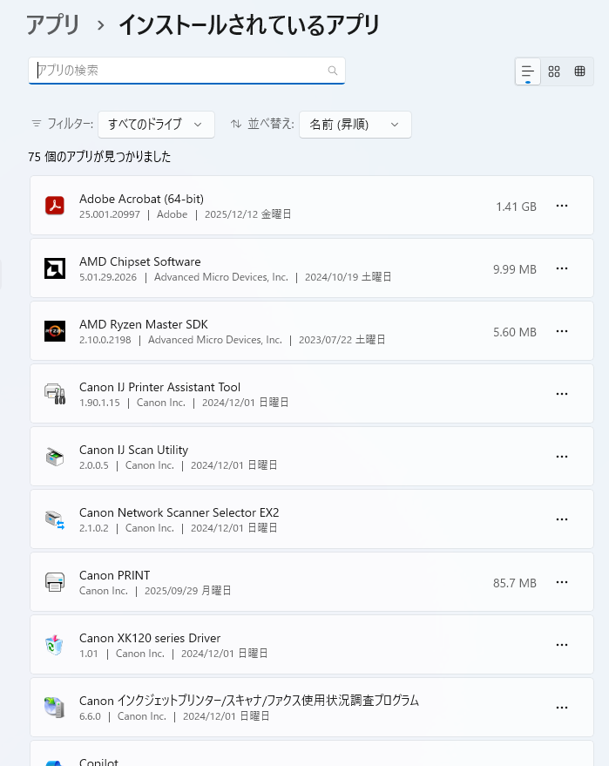The width and height of the screenshot is (609, 766).
Task: Open more options for Adobe Acrobat
Action: (562, 206)
